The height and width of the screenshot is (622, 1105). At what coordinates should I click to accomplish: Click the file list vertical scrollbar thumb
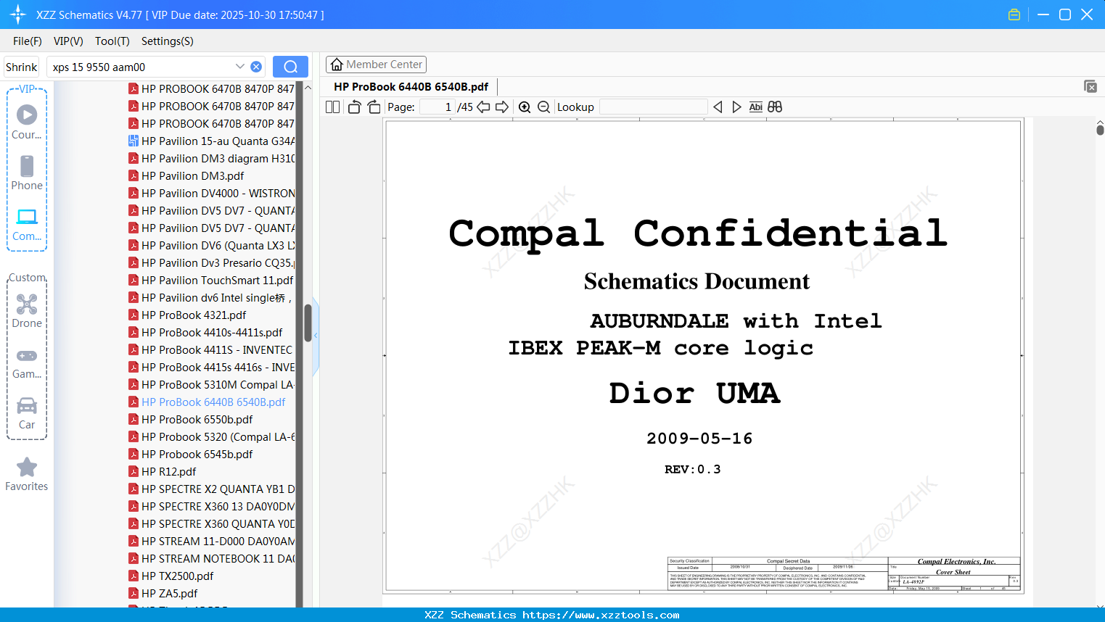[x=308, y=323]
